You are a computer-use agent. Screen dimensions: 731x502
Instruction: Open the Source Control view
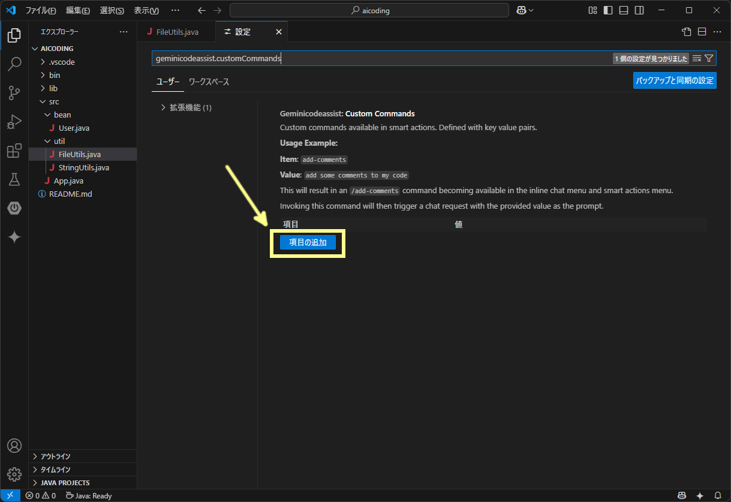tap(14, 93)
